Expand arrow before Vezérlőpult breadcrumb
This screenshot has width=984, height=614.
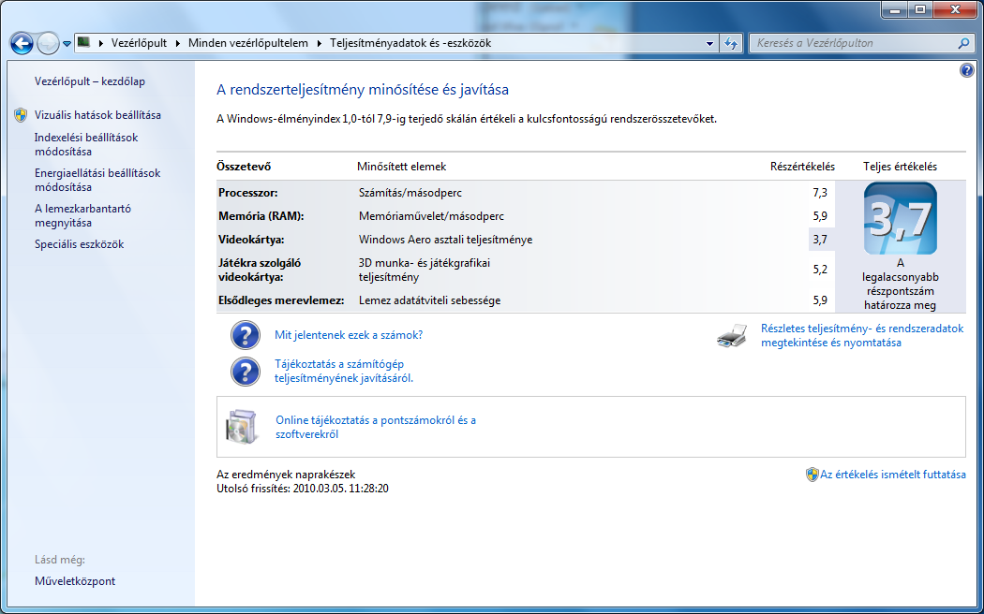pyautogui.click(x=100, y=43)
